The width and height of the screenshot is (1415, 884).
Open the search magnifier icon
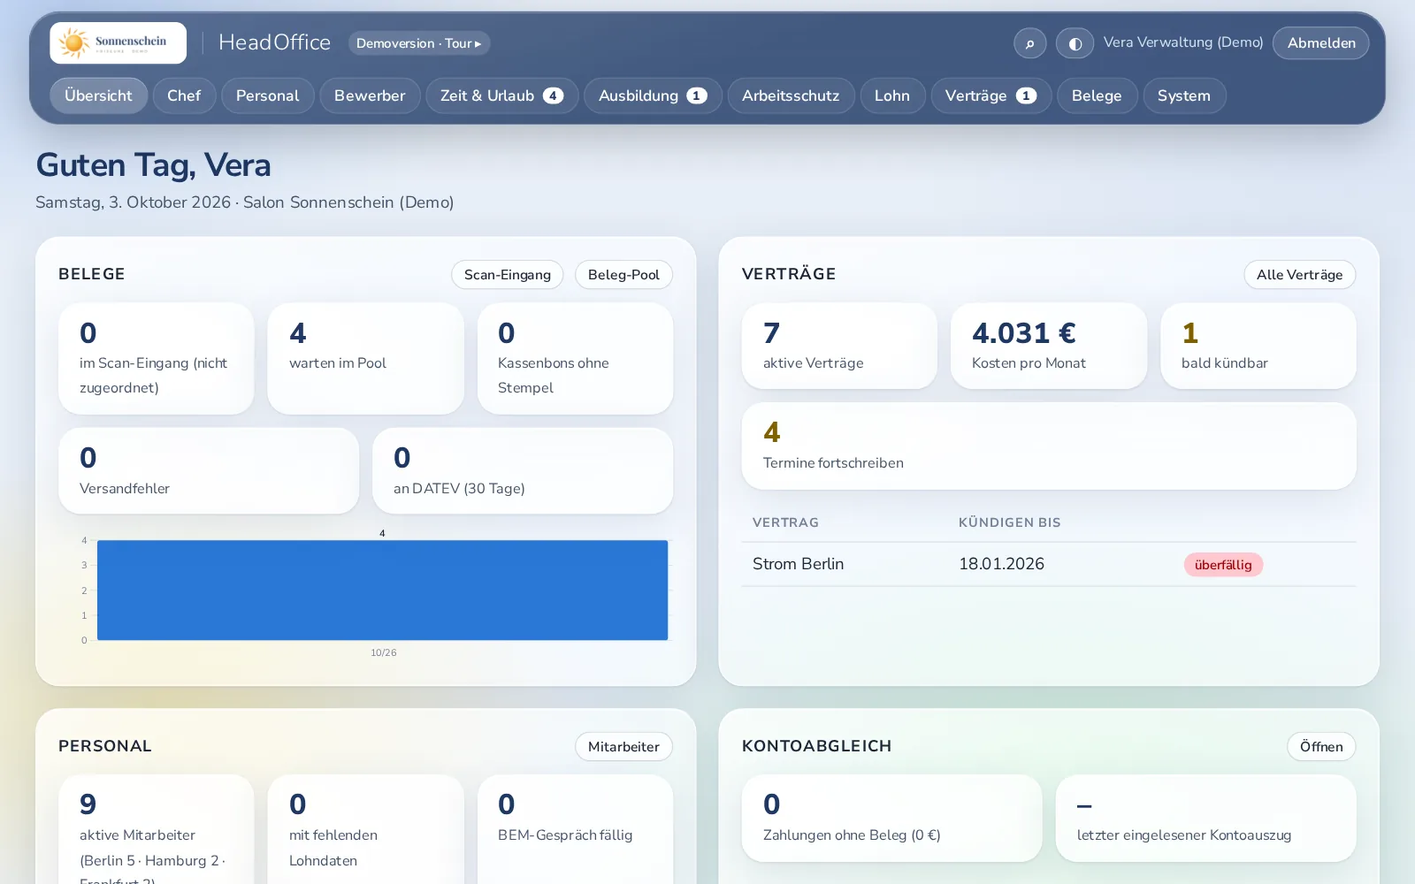point(1029,43)
